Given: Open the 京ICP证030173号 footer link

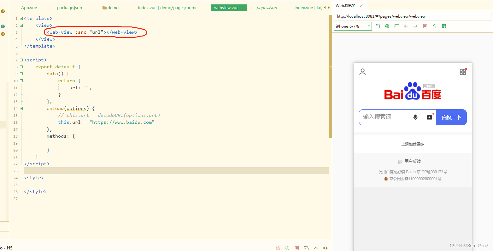Looking at the screenshot, I should click(432, 172).
